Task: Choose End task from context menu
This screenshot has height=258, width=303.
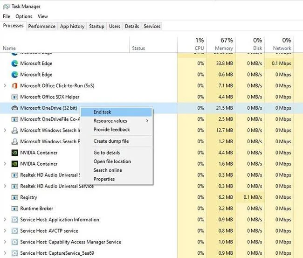Action: [x=117, y=112]
